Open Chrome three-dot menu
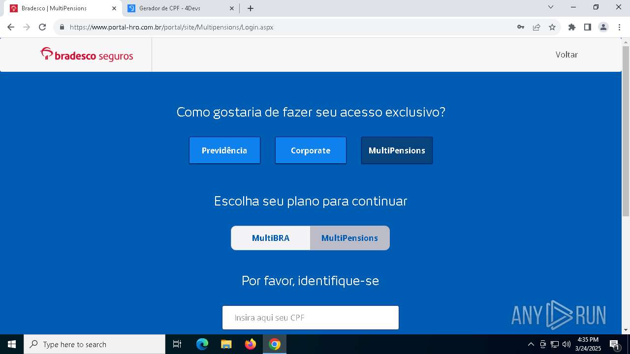This screenshot has height=354, width=630. click(619, 27)
